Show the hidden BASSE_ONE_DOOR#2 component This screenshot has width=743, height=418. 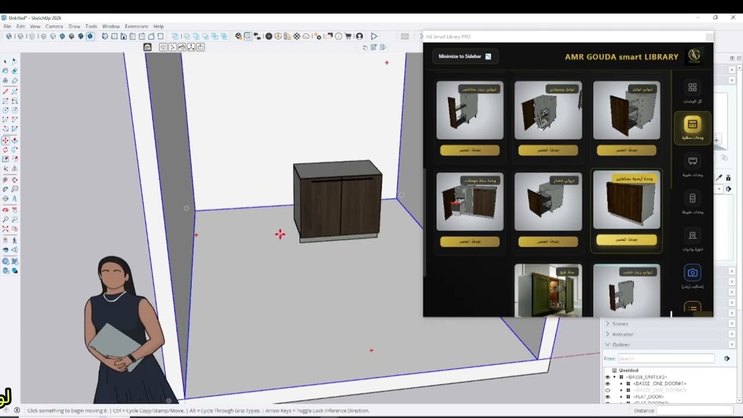[x=607, y=390]
